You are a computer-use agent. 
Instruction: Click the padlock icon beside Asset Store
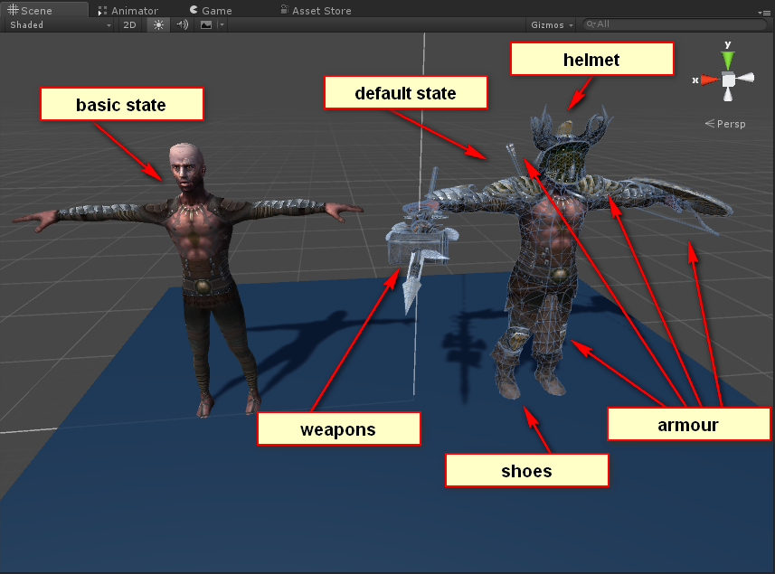click(x=285, y=10)
